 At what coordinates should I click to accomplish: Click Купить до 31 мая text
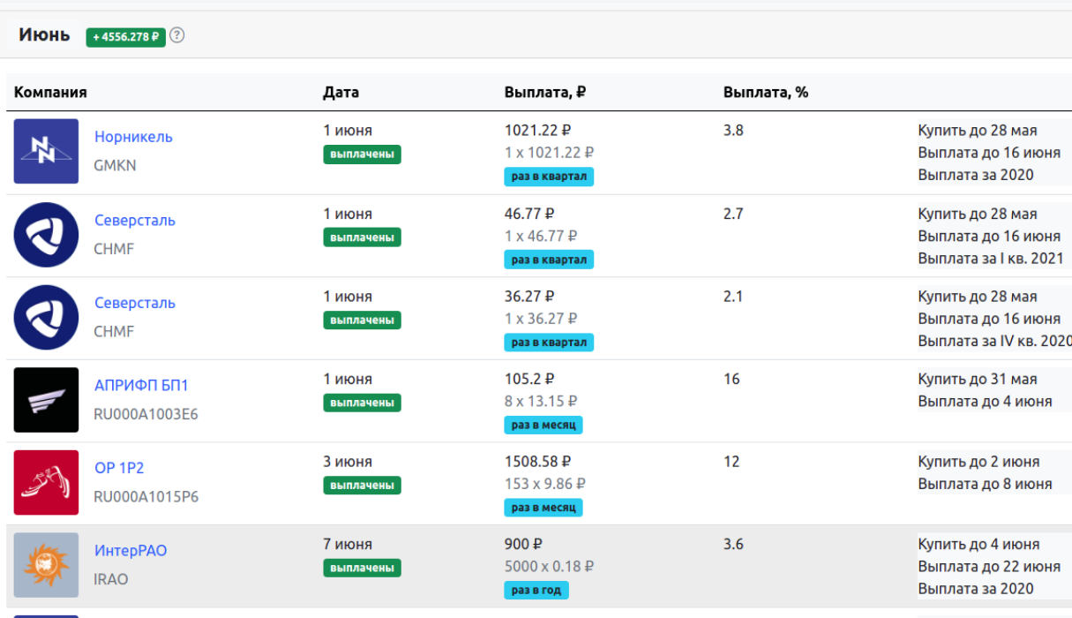[978, 380]
